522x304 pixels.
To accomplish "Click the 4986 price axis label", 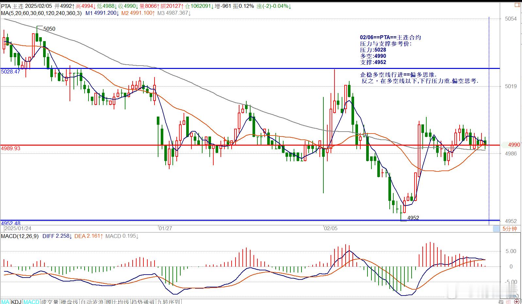I will pyautogui.click(x=511, y=153).
